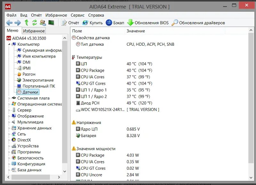Select Суммарная информация tree item

click(x=39, y=50)
